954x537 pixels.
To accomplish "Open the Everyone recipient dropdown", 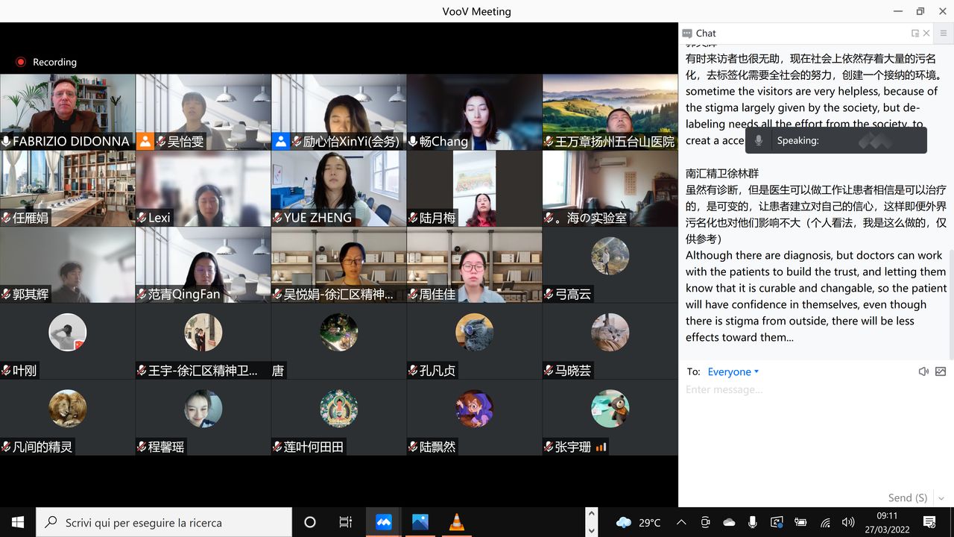I will pos(733,371).
